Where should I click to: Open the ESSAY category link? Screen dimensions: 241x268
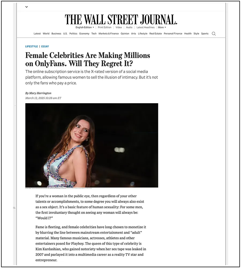pos(45,46)
